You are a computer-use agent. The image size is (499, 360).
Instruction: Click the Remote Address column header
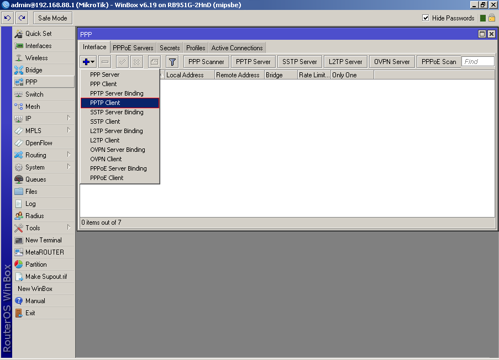click(x=239, y=75)
